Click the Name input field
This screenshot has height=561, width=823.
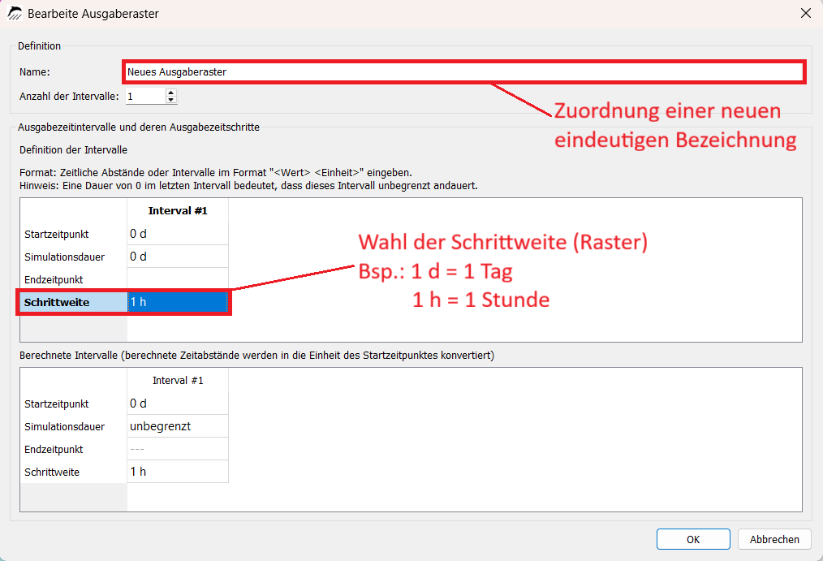coord(464,72)
